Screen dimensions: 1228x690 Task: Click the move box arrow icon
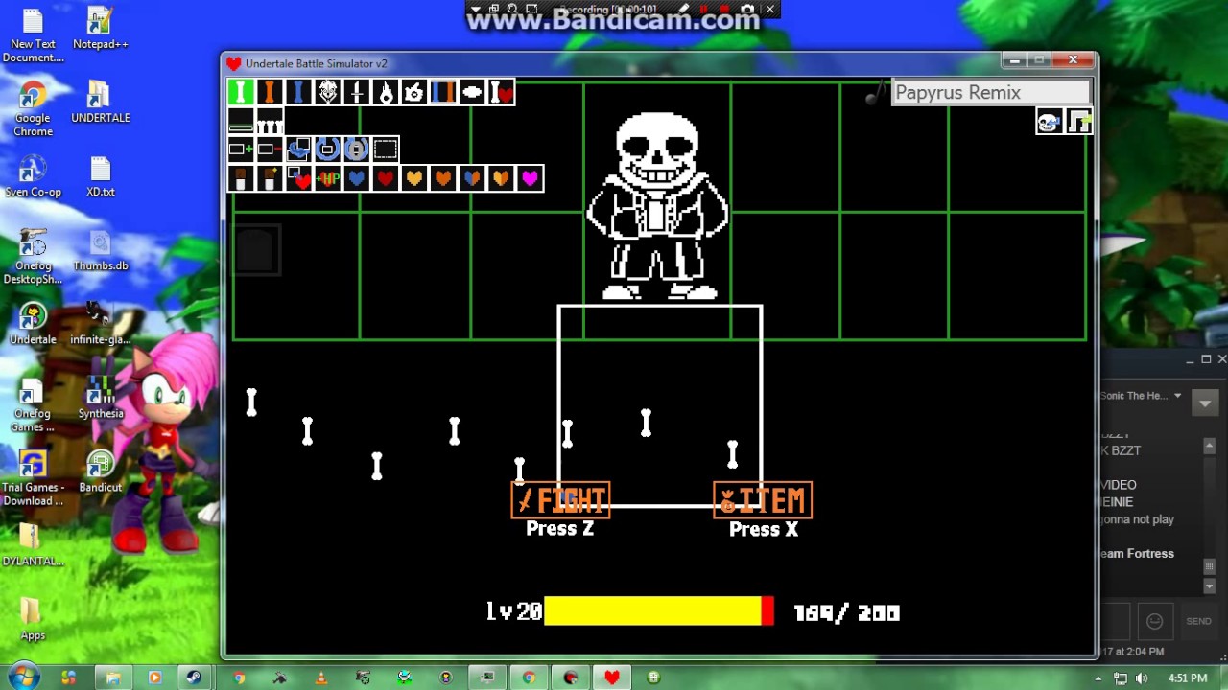point(298,149)
